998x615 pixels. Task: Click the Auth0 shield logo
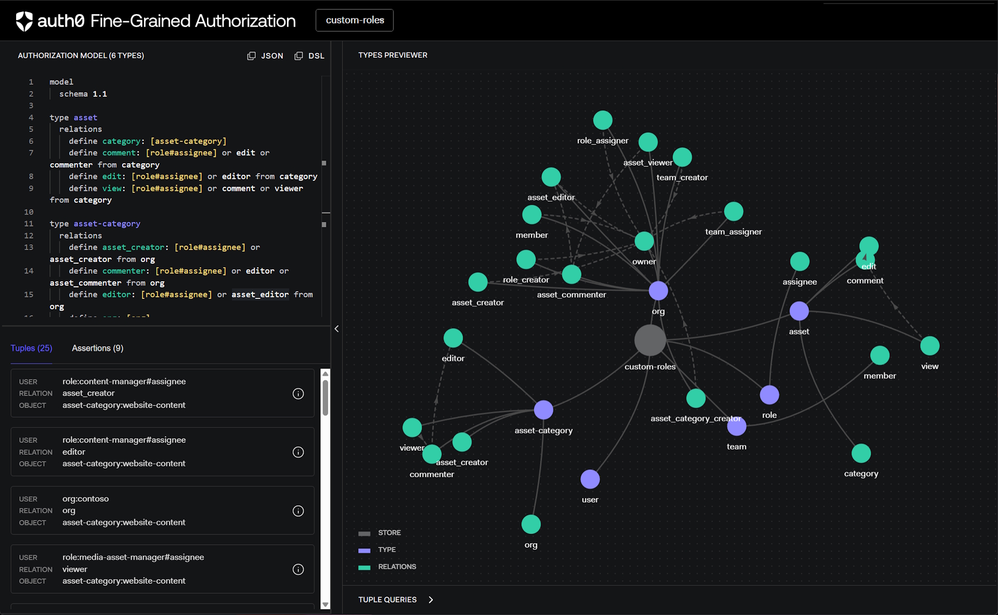[24, 21]
